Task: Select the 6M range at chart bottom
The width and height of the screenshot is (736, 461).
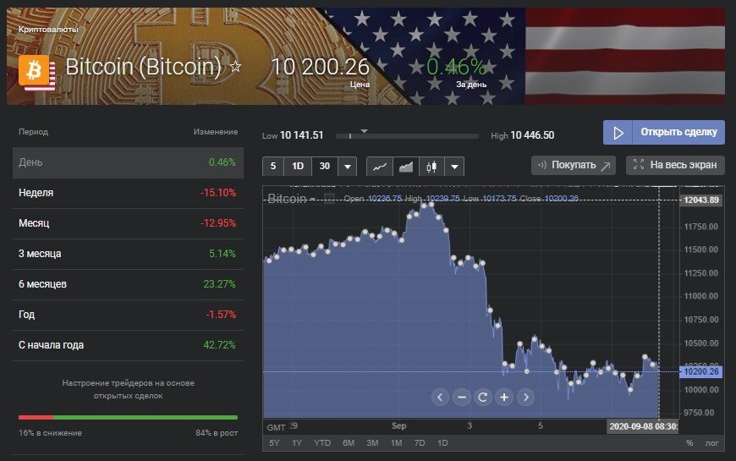Action: click(349, 442)
